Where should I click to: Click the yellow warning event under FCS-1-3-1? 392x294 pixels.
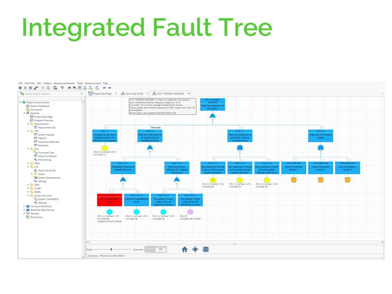213,180
